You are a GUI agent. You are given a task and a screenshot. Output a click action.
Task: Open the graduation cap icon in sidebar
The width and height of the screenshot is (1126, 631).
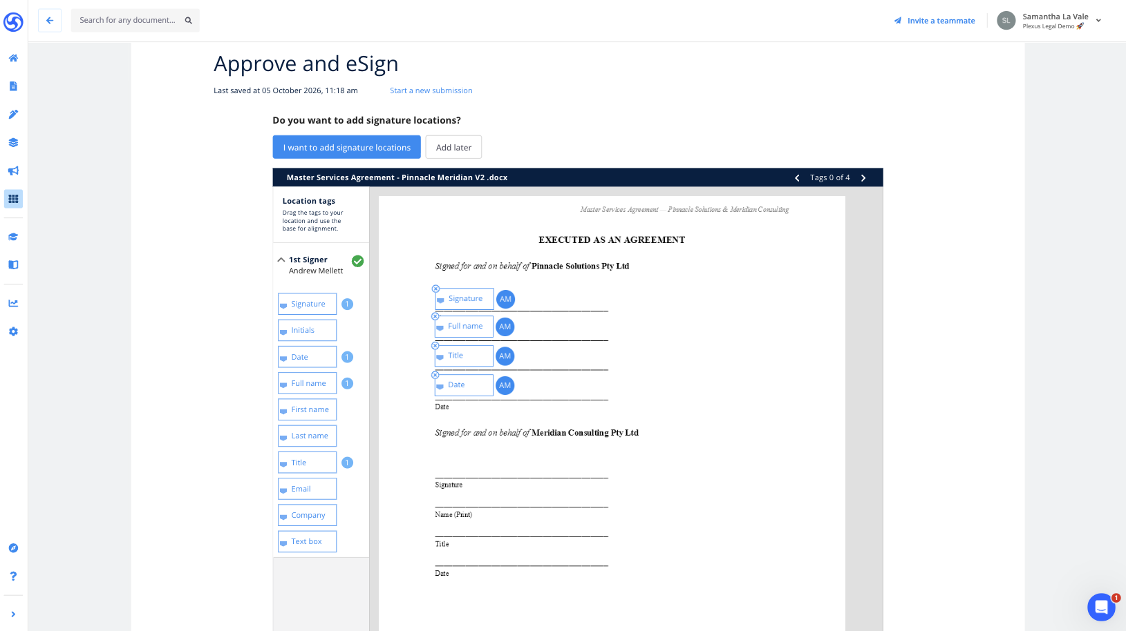13,237
